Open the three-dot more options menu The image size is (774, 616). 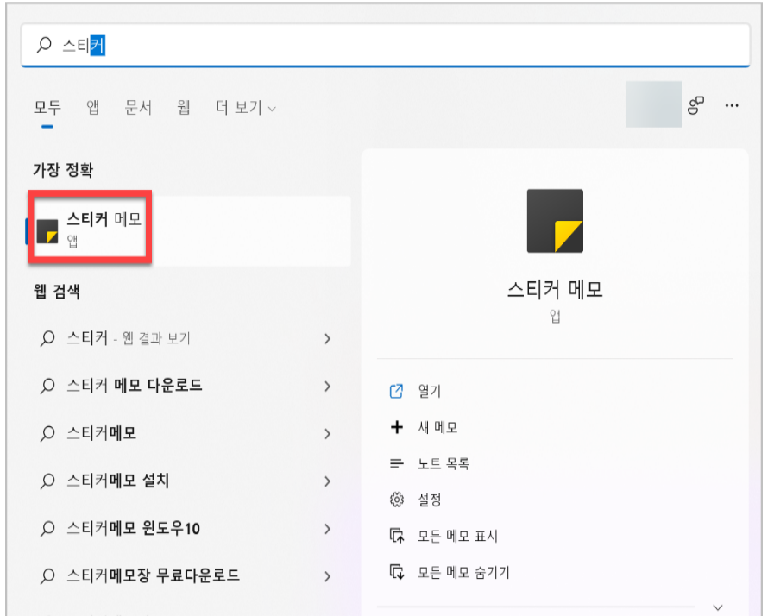(732, 105)
